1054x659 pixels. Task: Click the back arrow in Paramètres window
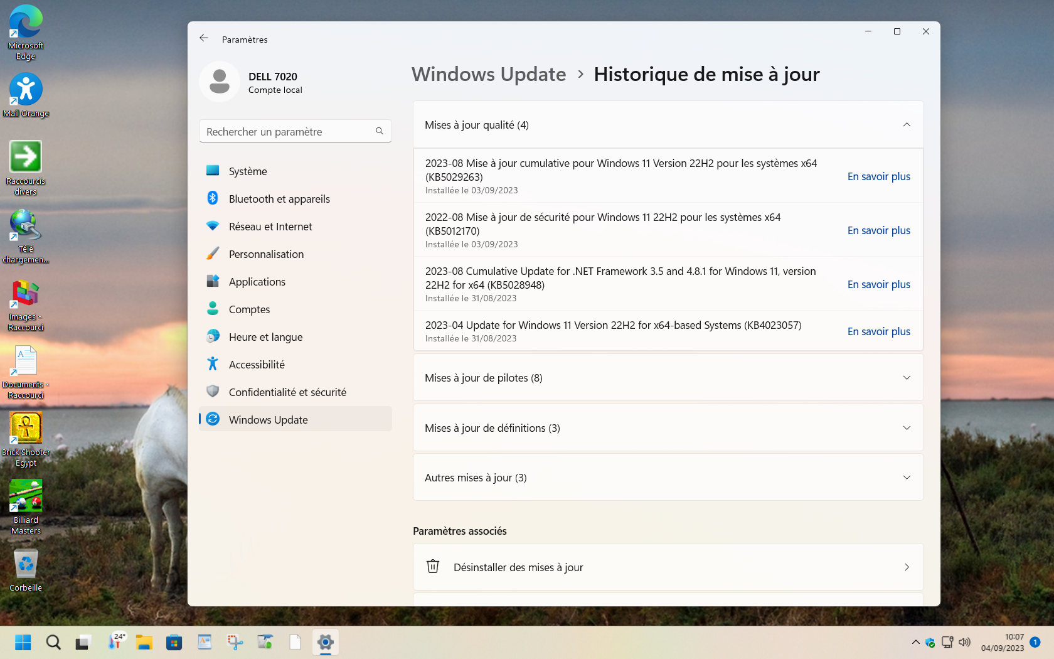(x=204, y=38)
